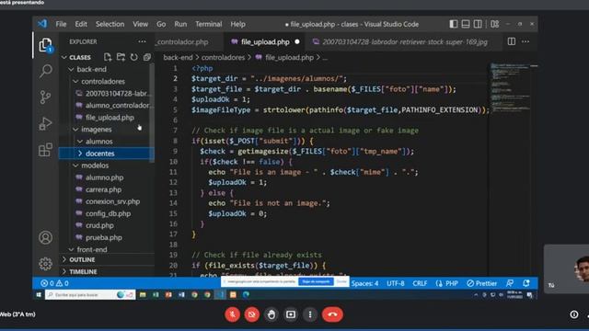The image size is (589, 331).
Task: Refresh the Explorer file tree
Action: click(133, 57)
